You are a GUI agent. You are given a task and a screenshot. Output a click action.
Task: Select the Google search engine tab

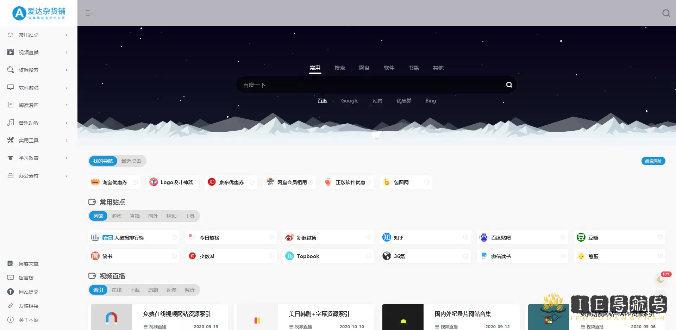350,100
